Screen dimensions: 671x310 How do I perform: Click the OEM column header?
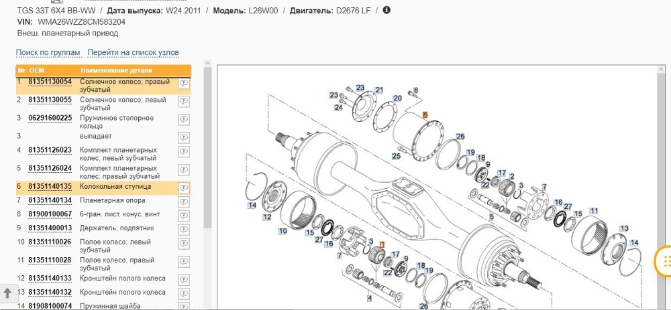(x=36, y=70)
